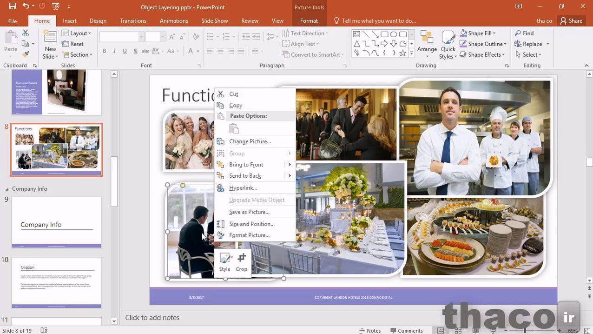Toggle Align Left paragraph alignment
The height and width of the screenshot is (334, 593).
point(210,51)
